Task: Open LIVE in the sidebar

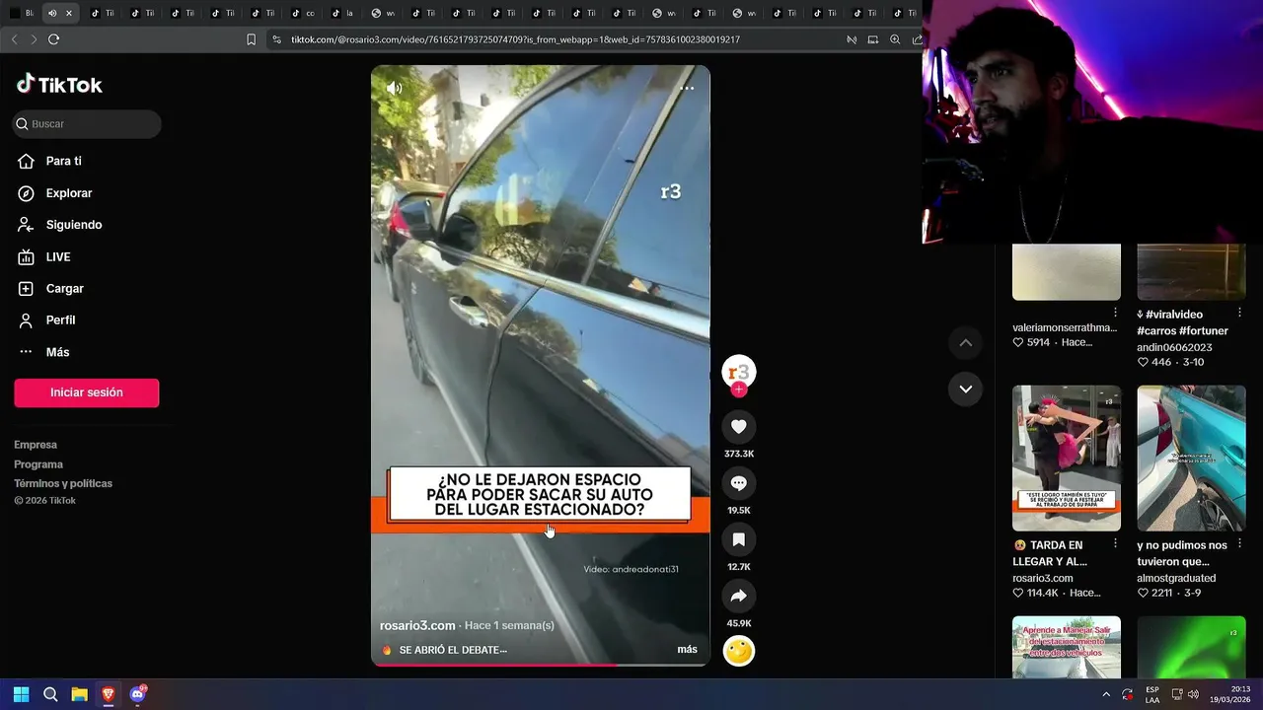Action: click(57, 256)
